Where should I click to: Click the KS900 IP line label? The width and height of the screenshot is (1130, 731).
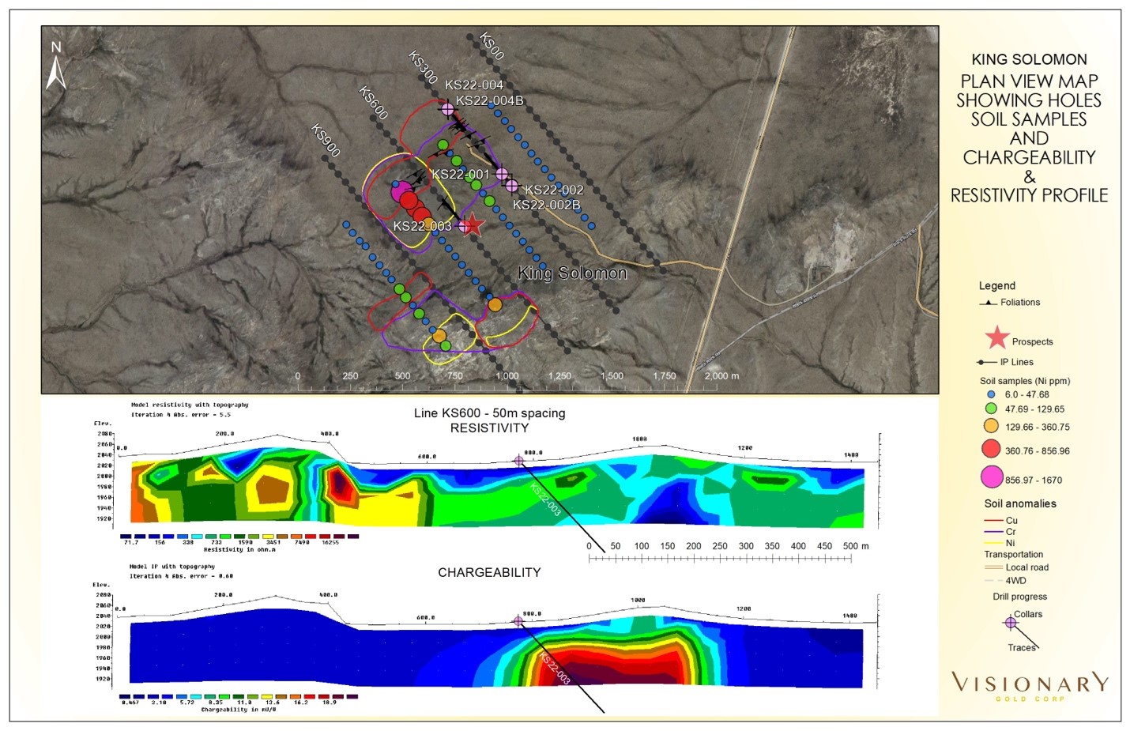pos(326,141)
